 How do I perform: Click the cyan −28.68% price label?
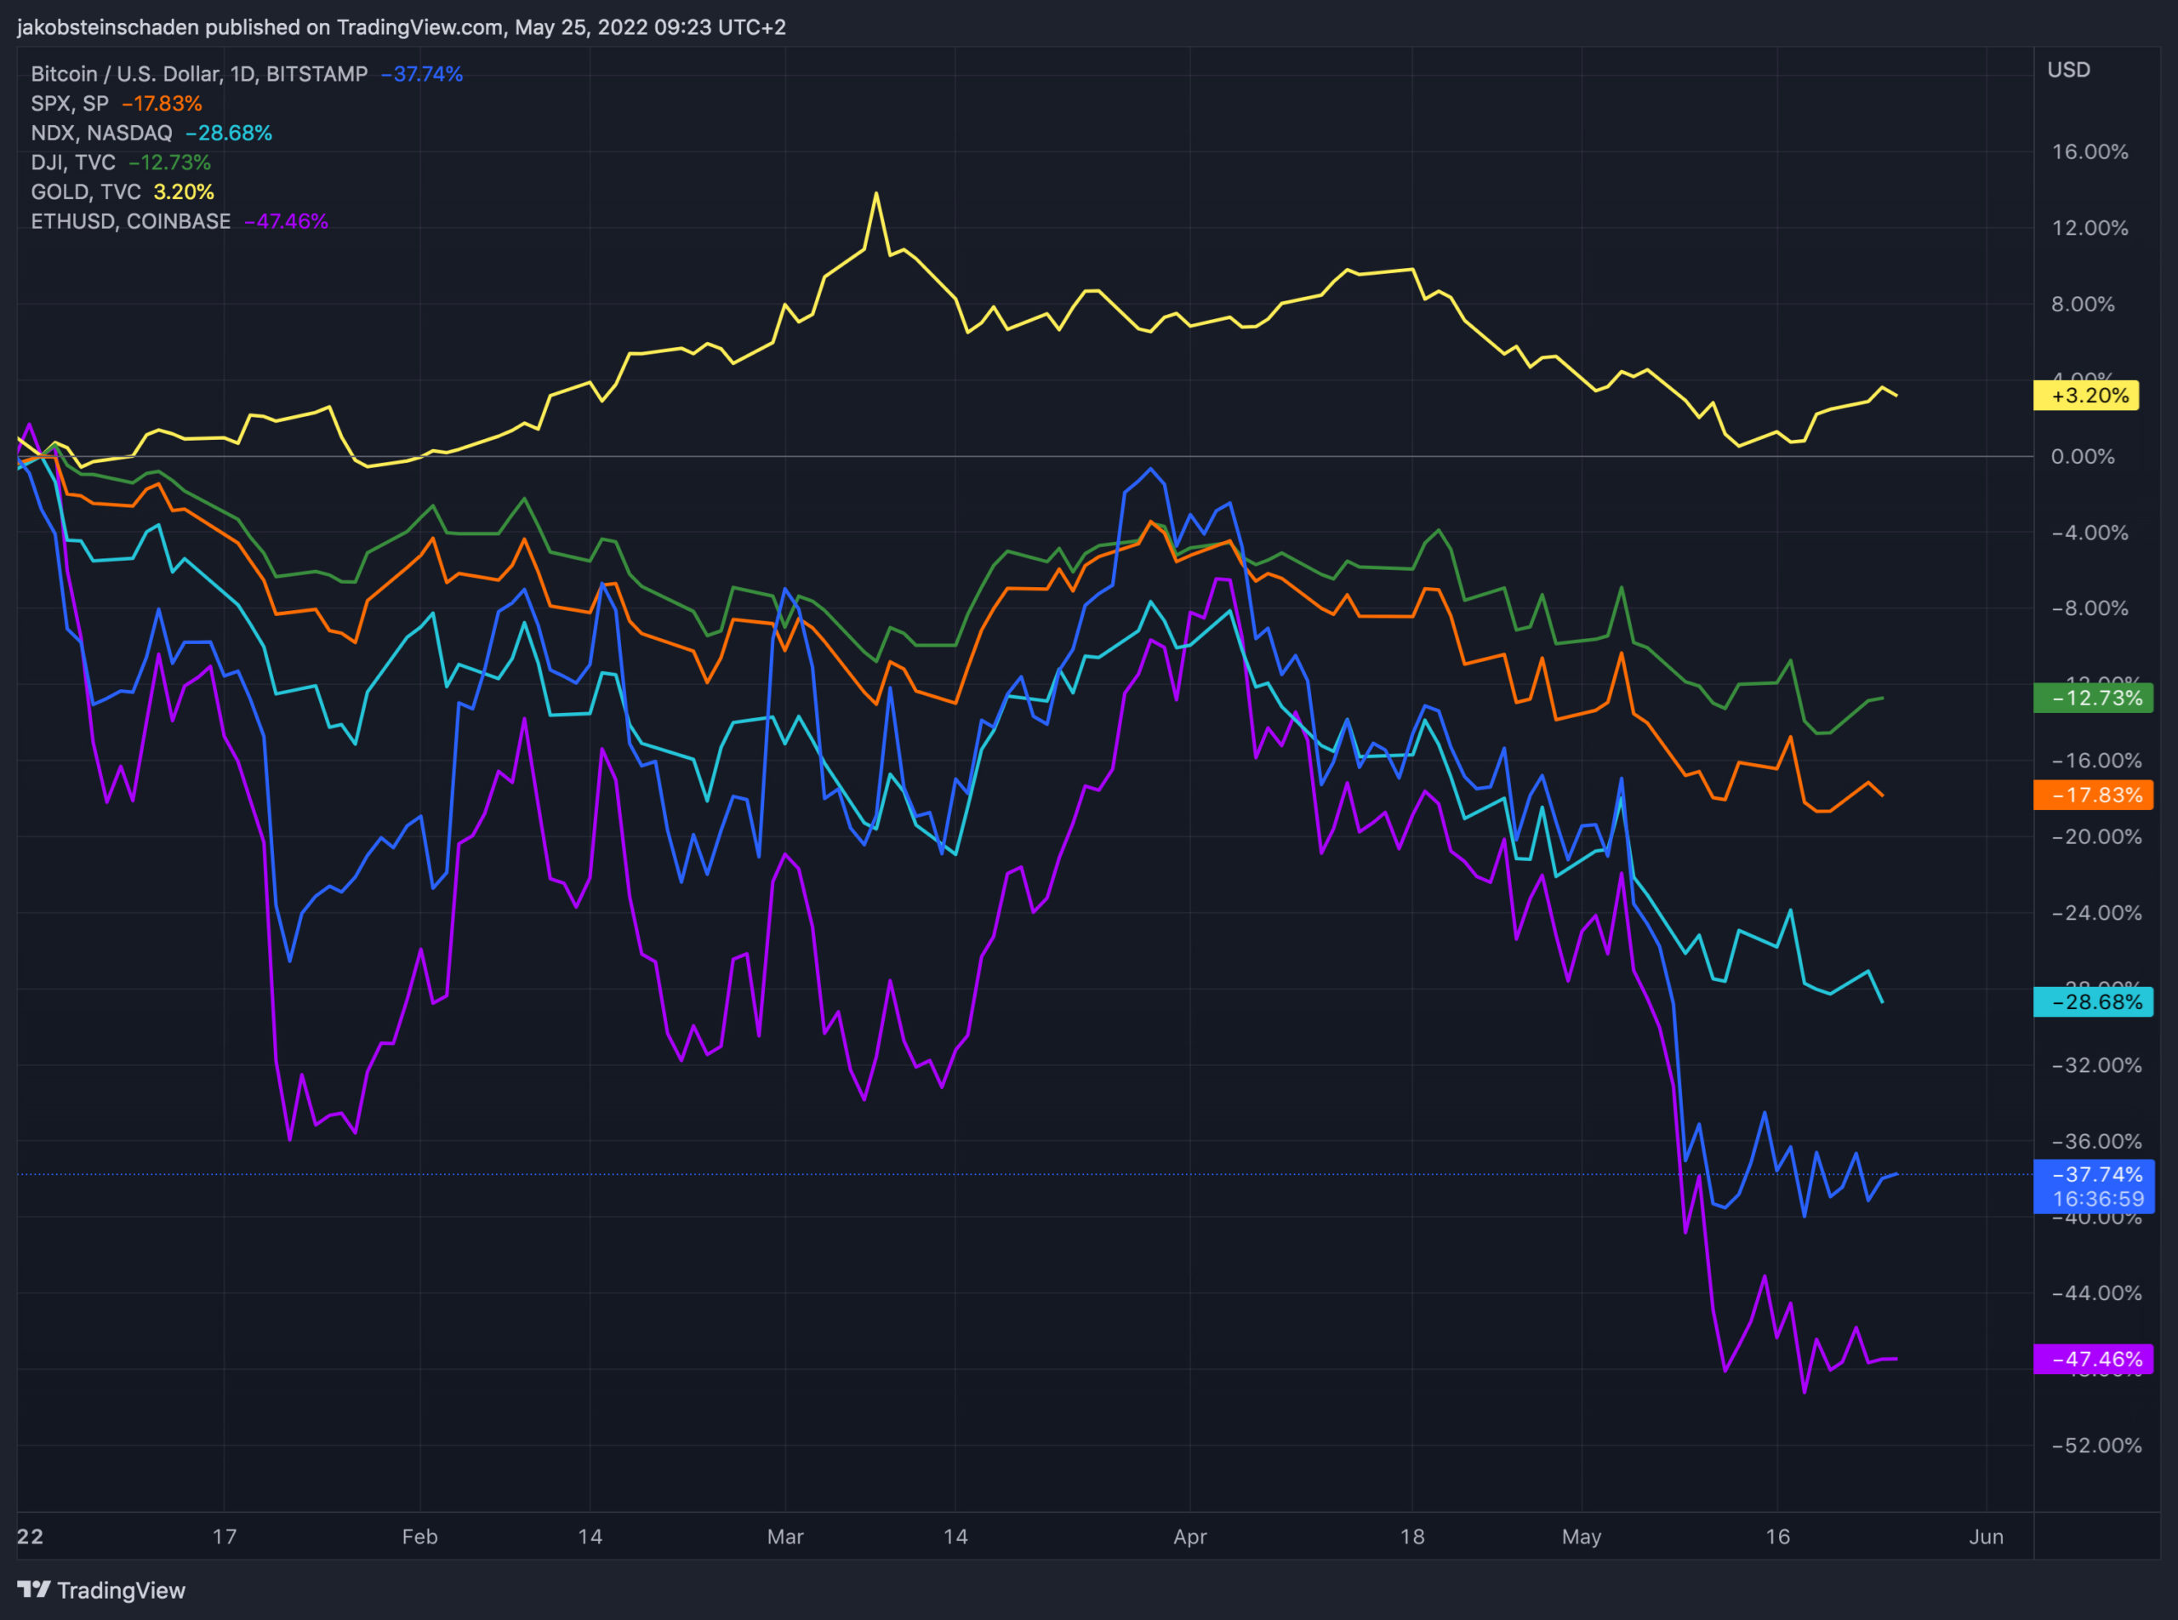(x=2093, y=1001)
